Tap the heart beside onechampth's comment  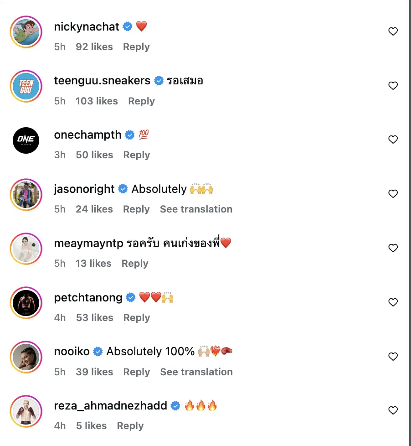click(x=393, y=140)
